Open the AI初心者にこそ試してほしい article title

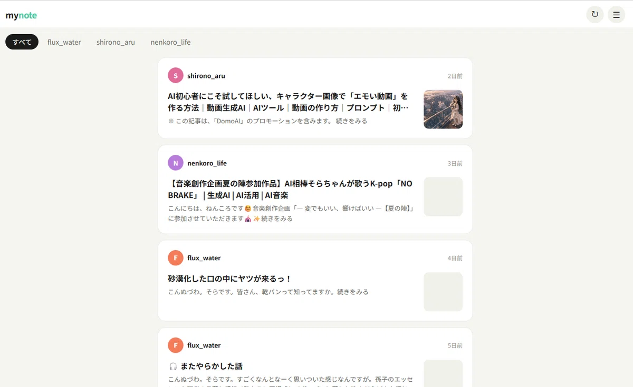click(288, 102)
